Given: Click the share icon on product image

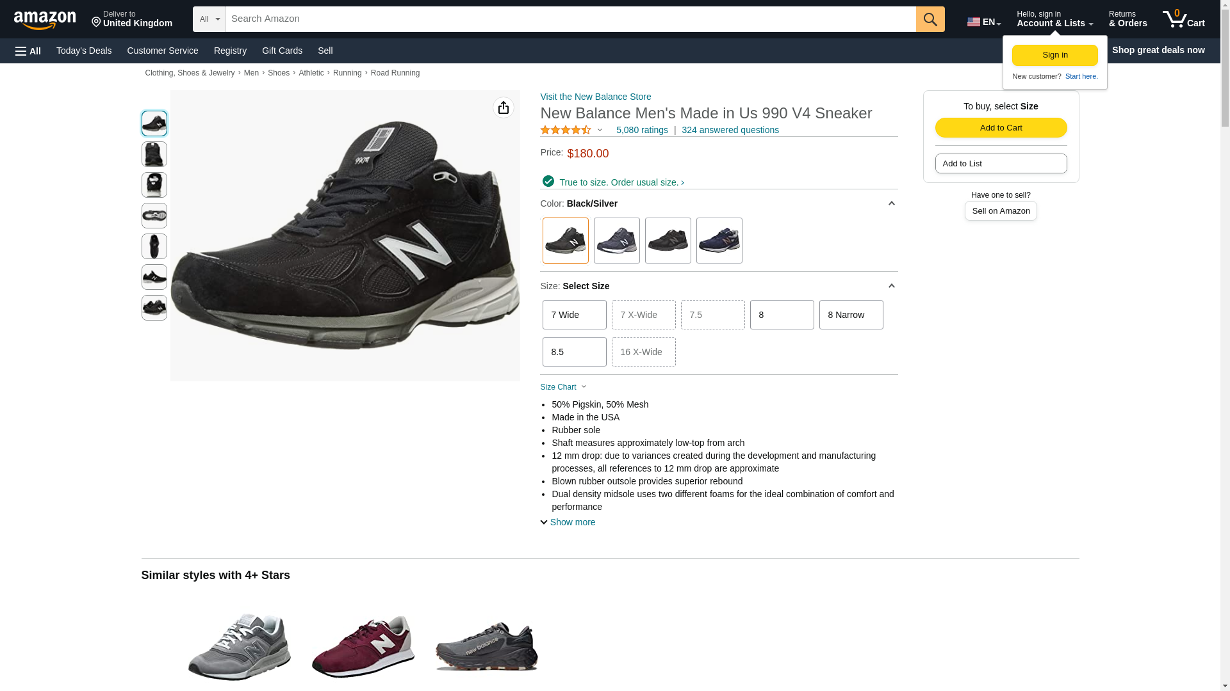Looking at the screenshot, I should [503, 107].
